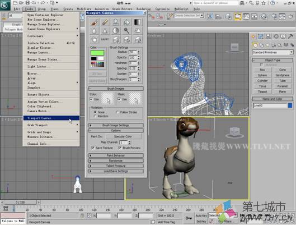The width and height of the screenshot is (296, 225).
Task: Open the Create Selection Set dropdown
Action: tap(189, 16)
